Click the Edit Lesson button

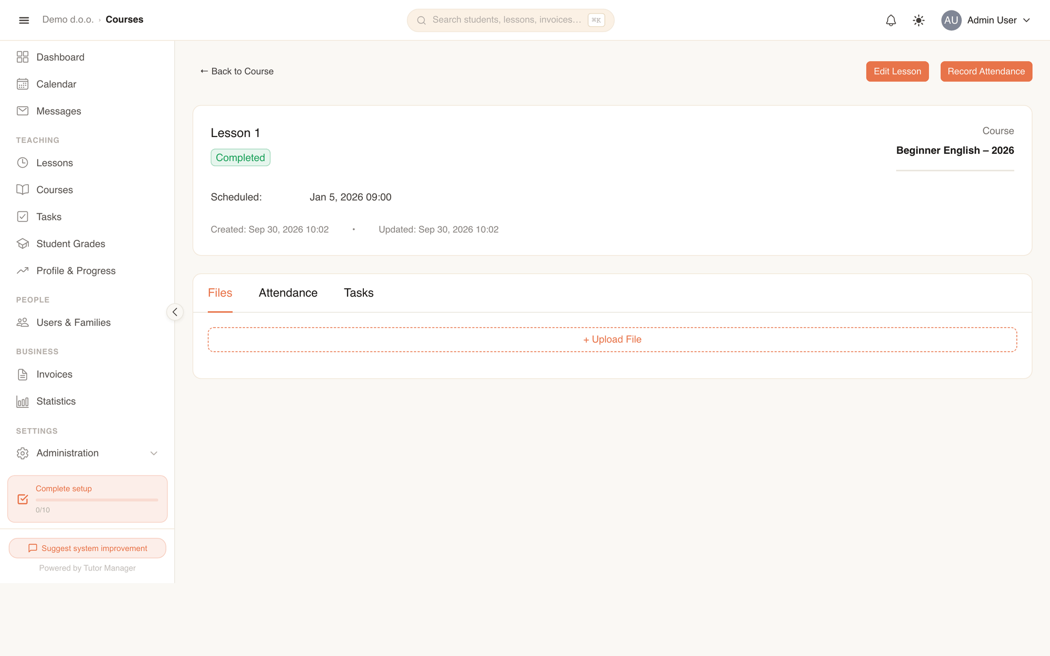tap(897, 71)
